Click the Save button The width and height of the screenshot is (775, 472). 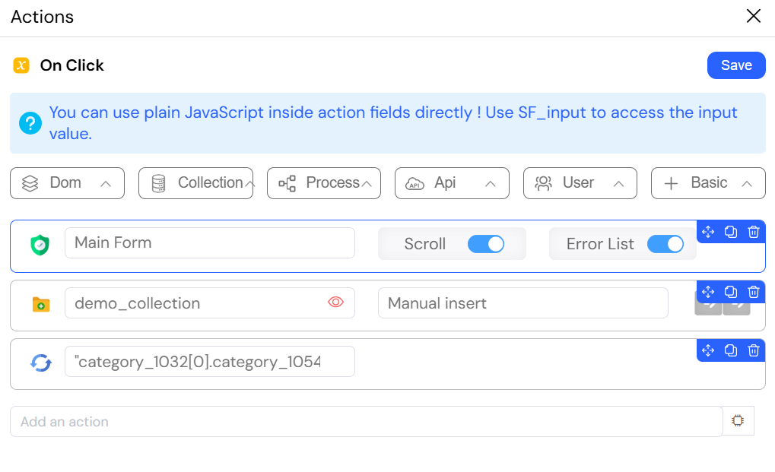click(735, 65)
